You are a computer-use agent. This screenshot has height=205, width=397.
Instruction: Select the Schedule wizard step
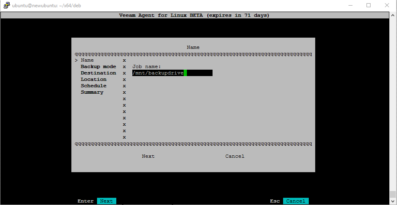click(x=93, y=86)
